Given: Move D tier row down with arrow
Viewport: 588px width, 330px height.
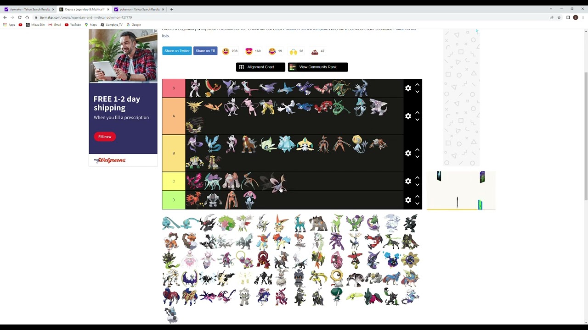Looking at the screenshot, I should pyautogui.click(x=417, y=203).
